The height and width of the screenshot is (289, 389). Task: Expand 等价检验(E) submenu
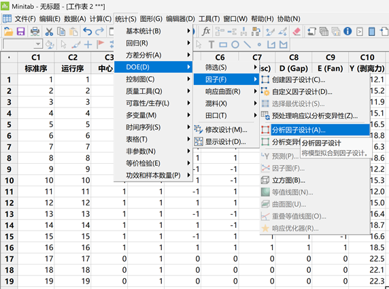153,163
